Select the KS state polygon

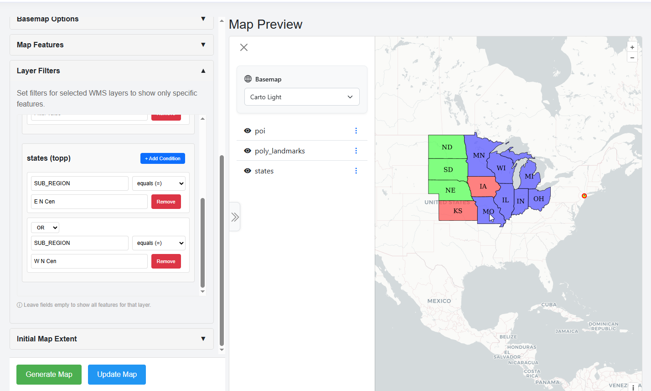[x=458, y=211]
